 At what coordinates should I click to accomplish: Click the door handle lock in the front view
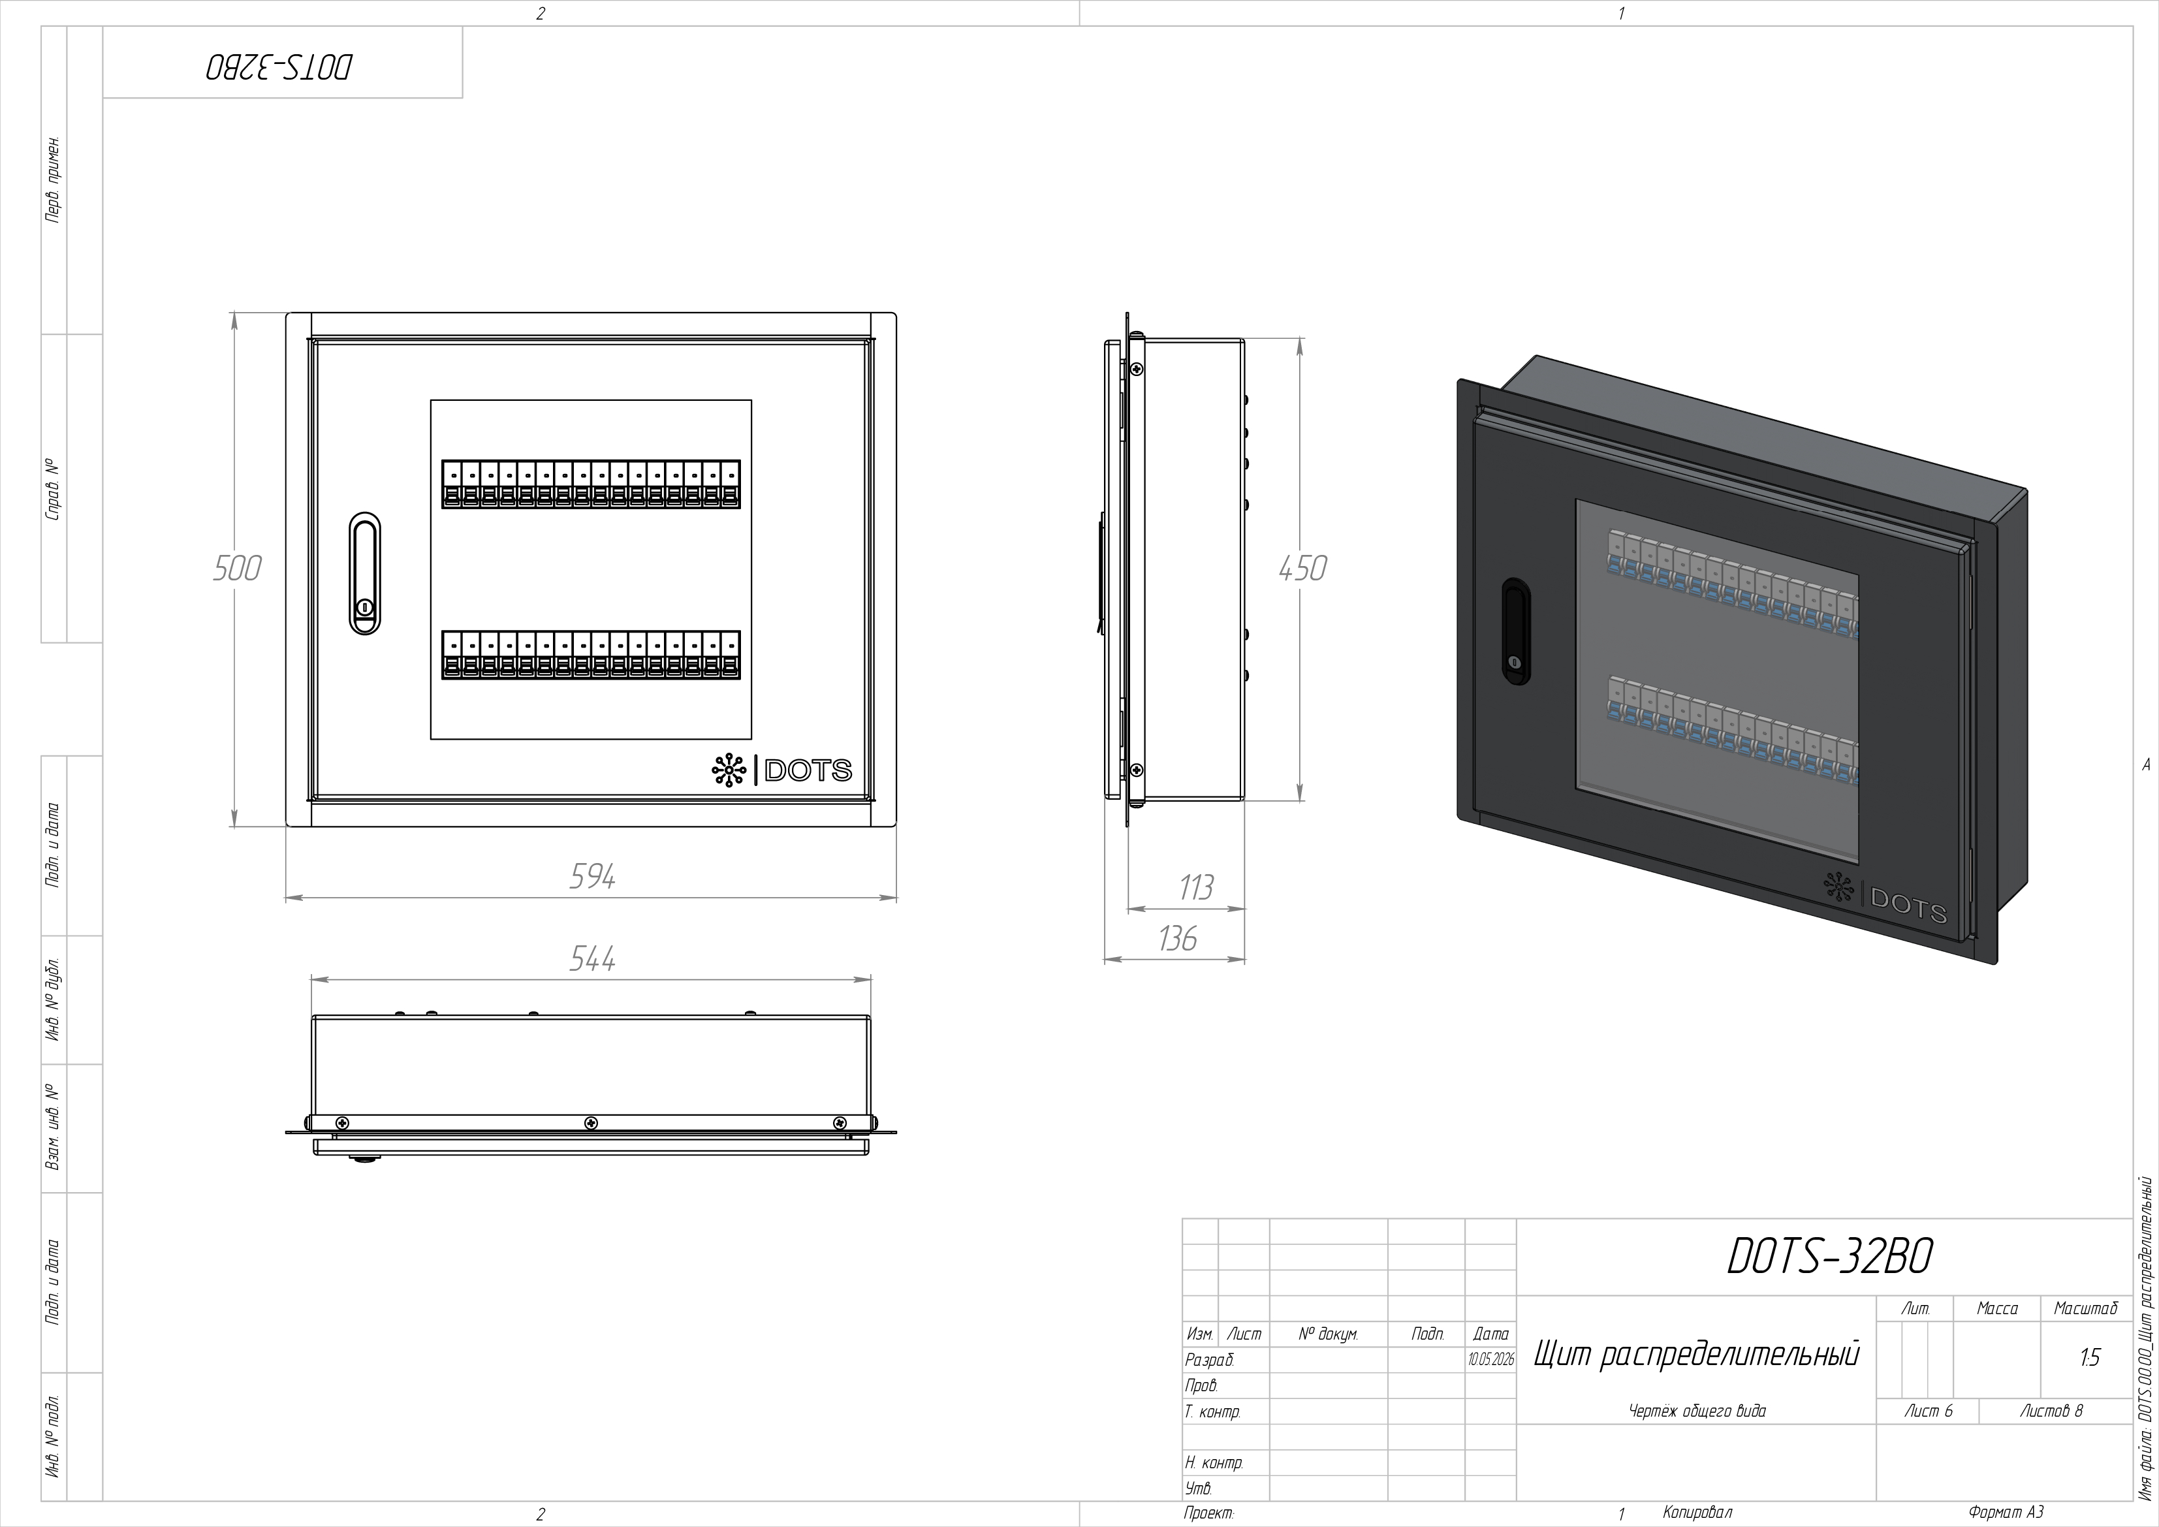[x=366, y=607]
